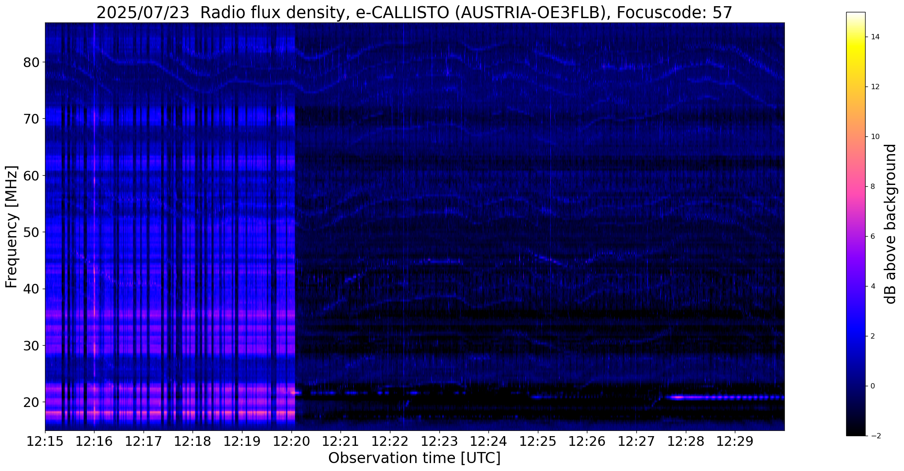
Task: Click the 12:22 time tick label
Action: pos(390,441)
